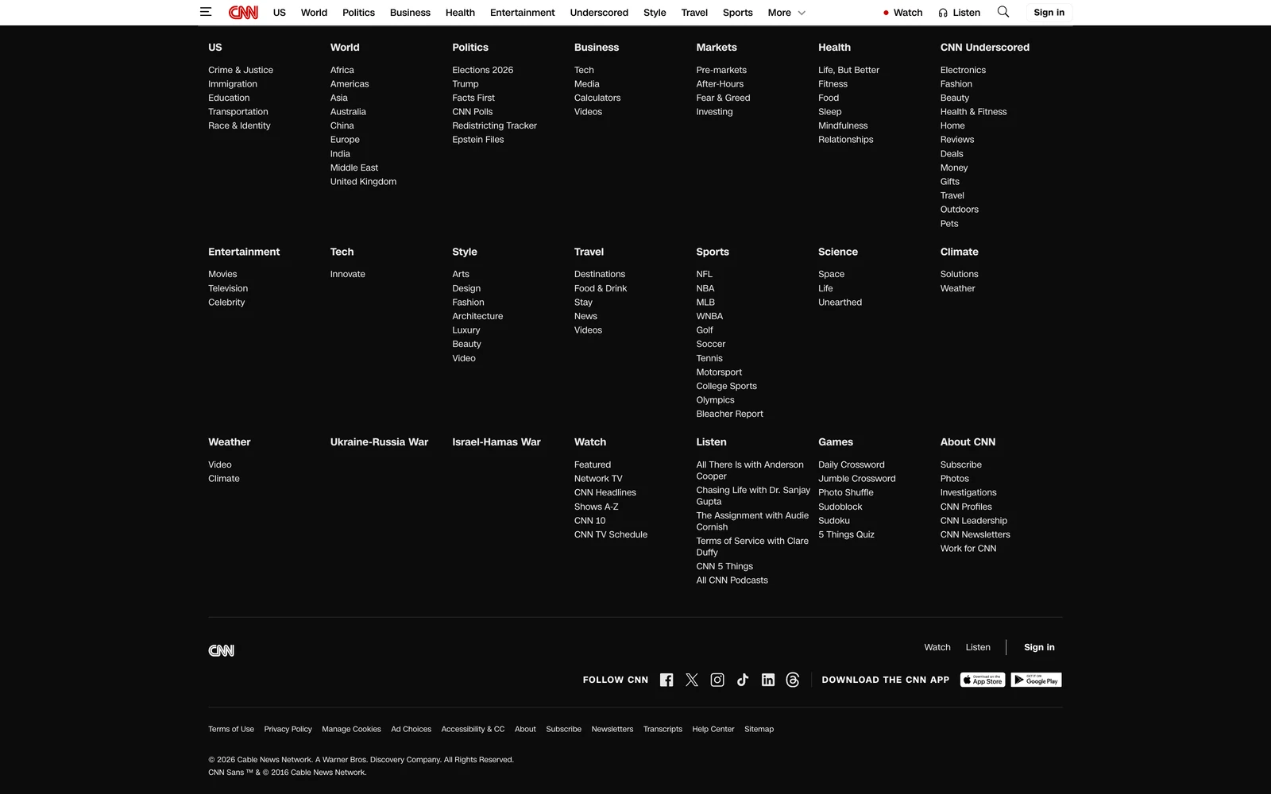Open the Redistricting Tracker link
The width and height of the screenshot is (1271, 794).
tap(495, 125)
